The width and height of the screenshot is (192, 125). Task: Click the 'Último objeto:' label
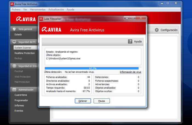coord(53,55)
